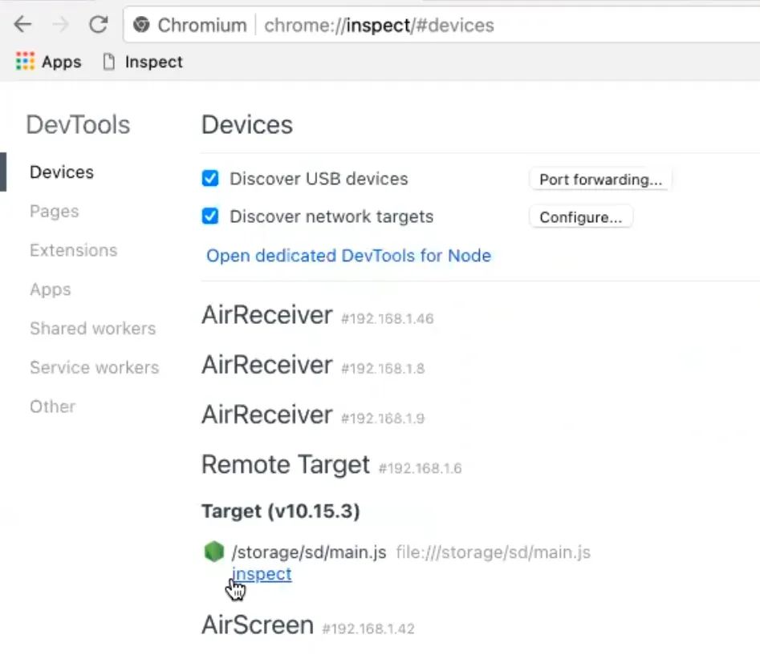Select the AirScreen device heading

258,625
